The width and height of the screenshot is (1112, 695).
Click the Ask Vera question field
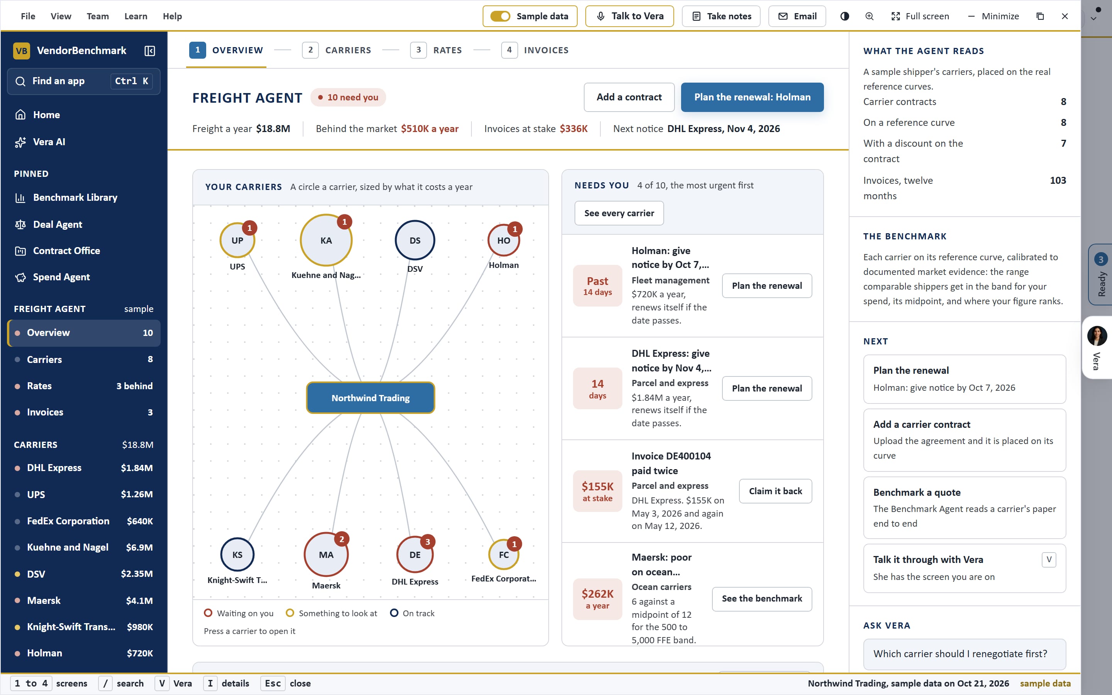point(964,654)
